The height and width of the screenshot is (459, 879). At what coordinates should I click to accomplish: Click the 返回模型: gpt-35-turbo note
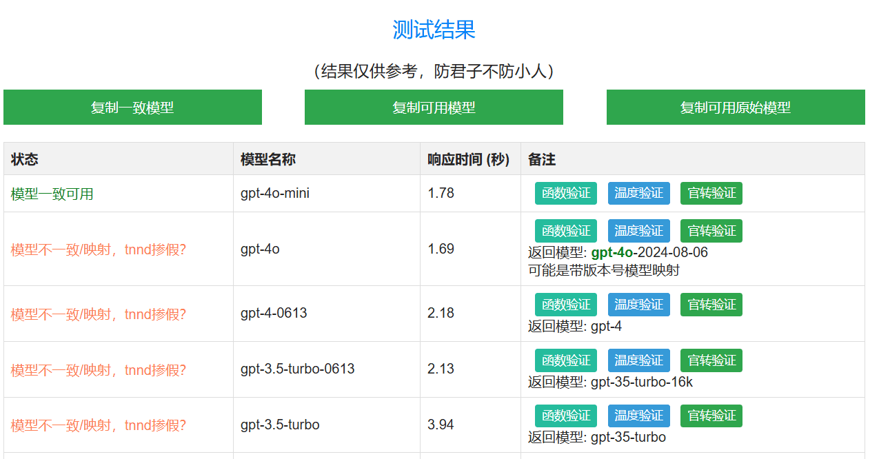597,438
